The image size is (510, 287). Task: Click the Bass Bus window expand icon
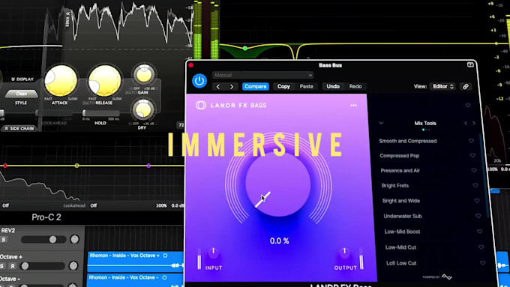pyautogui.click(x=470, y=64)
